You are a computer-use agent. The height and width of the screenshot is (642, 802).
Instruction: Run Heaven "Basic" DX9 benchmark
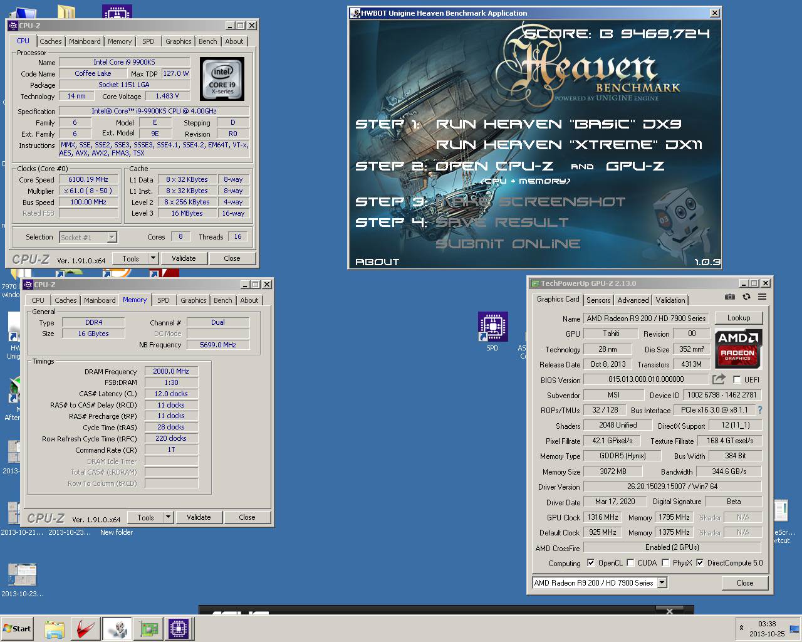[x=558, y=124]
